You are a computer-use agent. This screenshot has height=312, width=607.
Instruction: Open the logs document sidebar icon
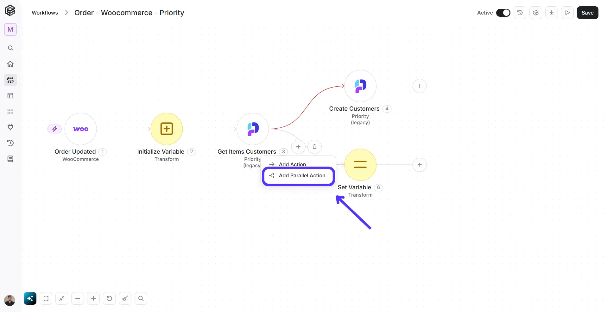(10, 159)
